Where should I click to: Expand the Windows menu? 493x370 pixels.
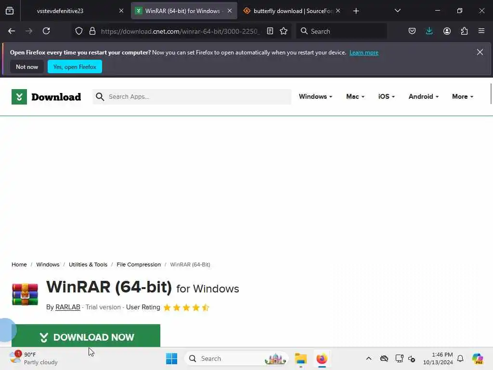pos(315,96)
